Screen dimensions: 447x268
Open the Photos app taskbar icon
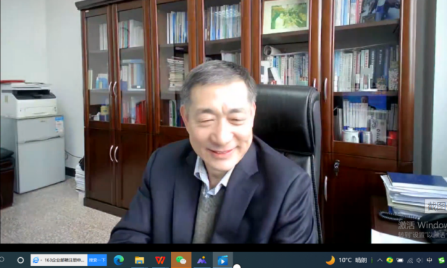point(202,260)
